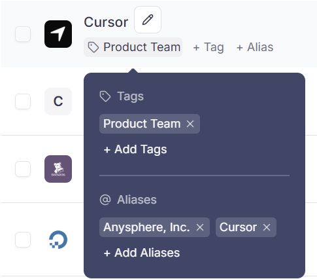Tick the checkbox beside the letter C avatar
Screen dimensions: 317x279
click(23, 102)
